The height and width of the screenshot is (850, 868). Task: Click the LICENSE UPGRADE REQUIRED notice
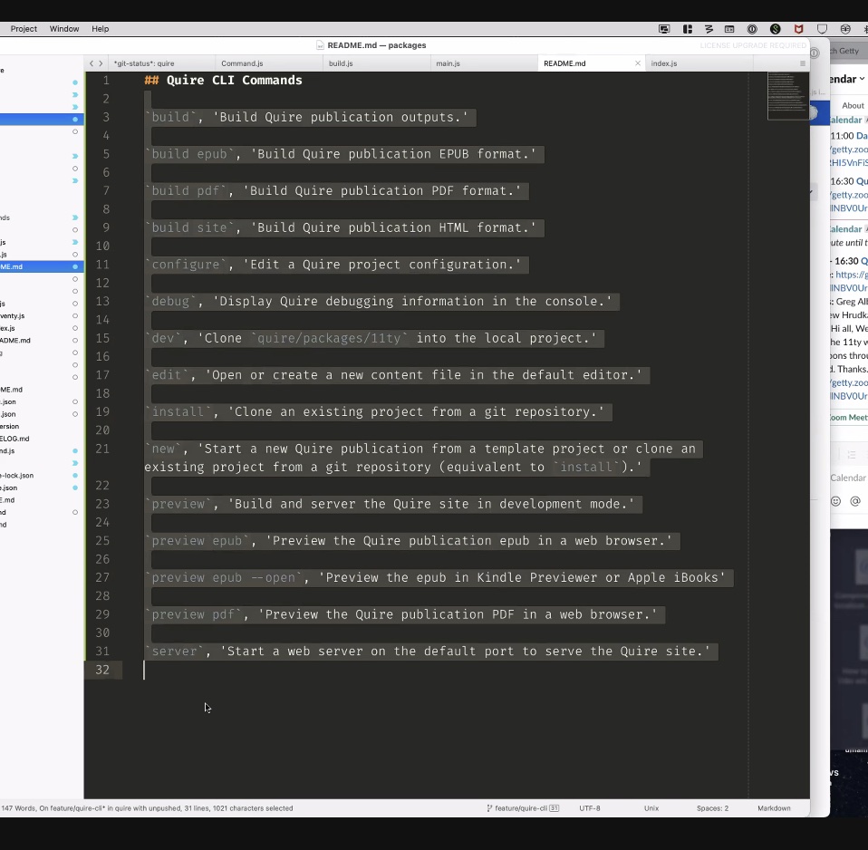point(753,45)
